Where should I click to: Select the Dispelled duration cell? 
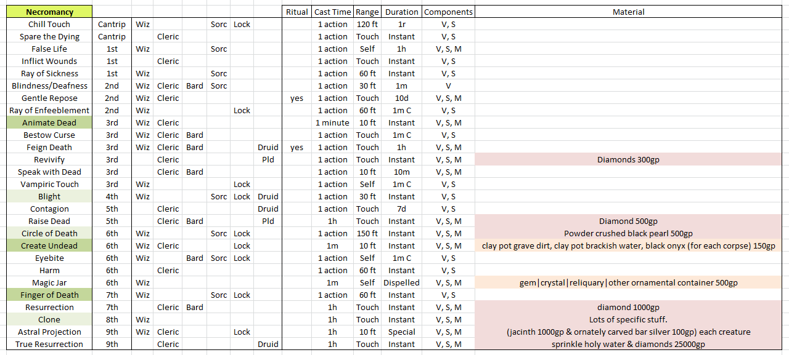coord(401,282)
